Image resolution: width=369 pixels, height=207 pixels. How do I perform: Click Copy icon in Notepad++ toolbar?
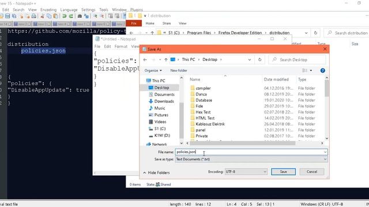tap(49, 16)
